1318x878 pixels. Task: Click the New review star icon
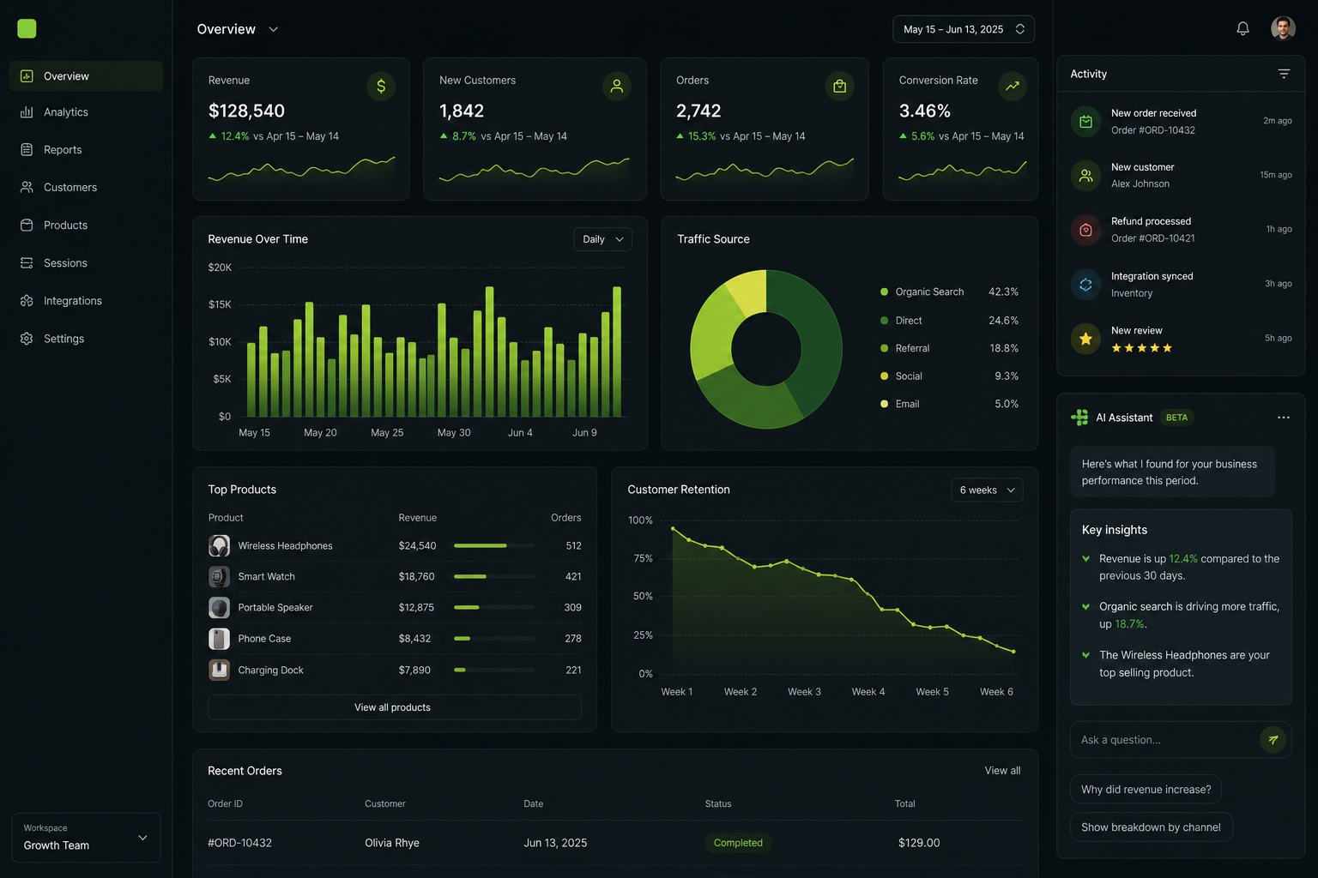point(1085,339)
